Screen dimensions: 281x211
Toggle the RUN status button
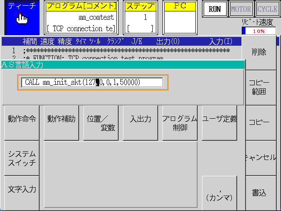[x=215, y=9]
